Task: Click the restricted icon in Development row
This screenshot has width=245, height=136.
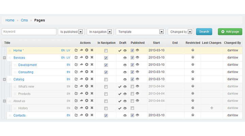Action: point(193,64)
